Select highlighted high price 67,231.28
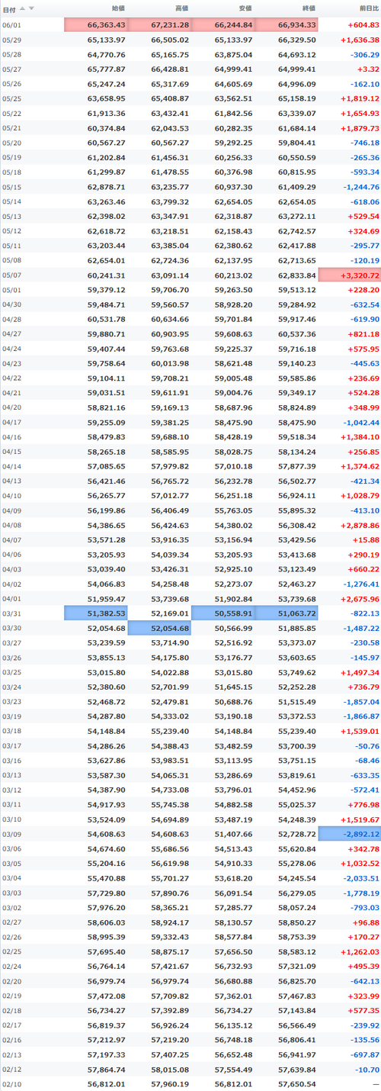 click(x=158, y=24)
